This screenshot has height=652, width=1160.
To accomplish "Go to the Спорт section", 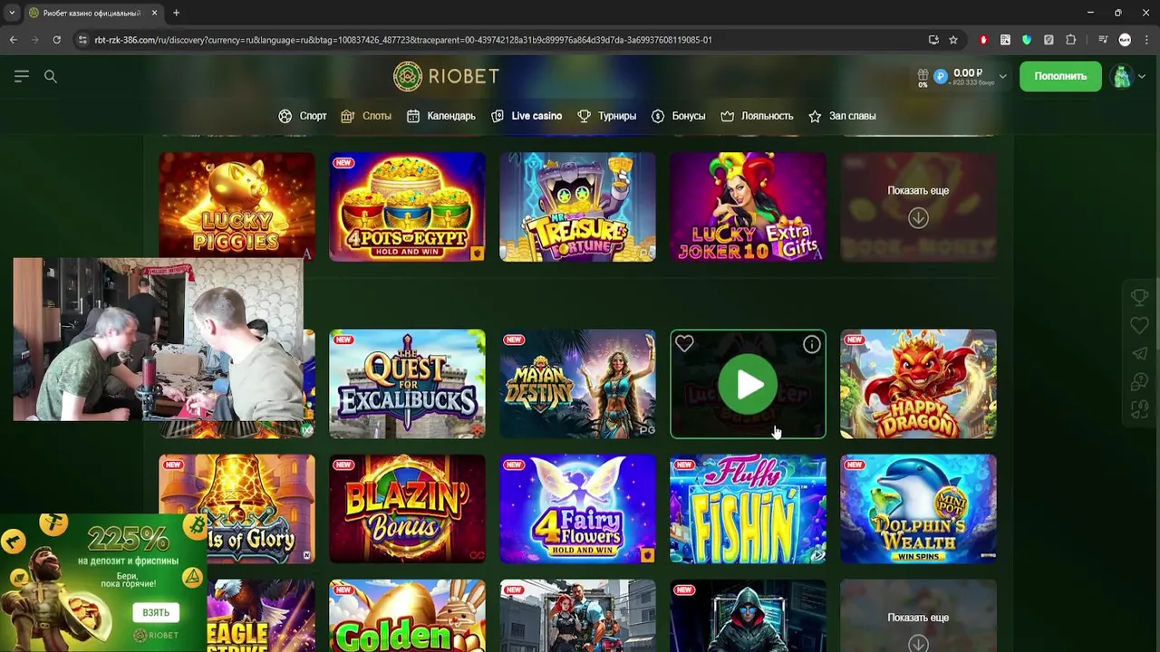I will tap(303, 116).
